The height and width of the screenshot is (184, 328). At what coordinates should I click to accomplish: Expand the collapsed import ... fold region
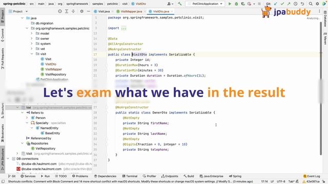(124, 28)
